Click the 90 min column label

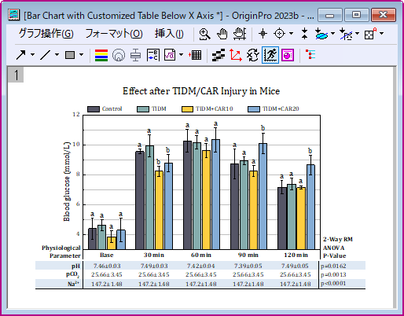(x=248, y=255)
